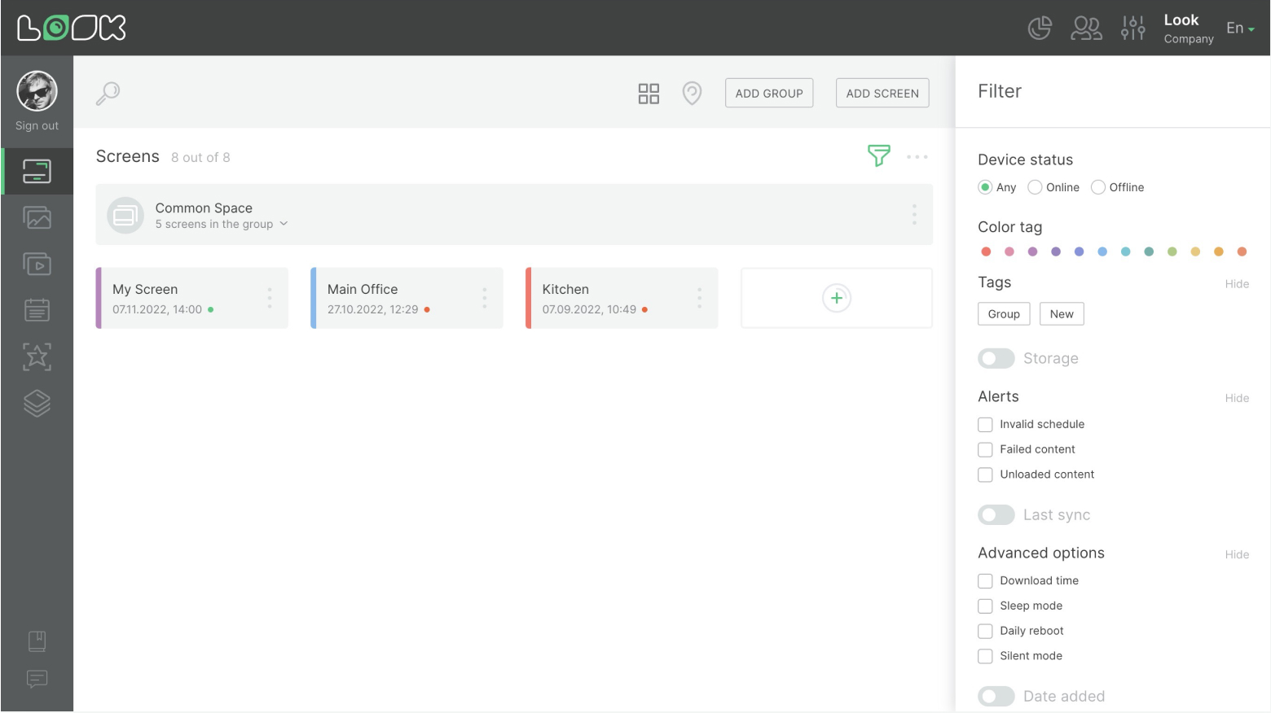This screenshot has width=1271, height=713.
Task: Click the green filter funnel icon
Action: tap(878, 155)
